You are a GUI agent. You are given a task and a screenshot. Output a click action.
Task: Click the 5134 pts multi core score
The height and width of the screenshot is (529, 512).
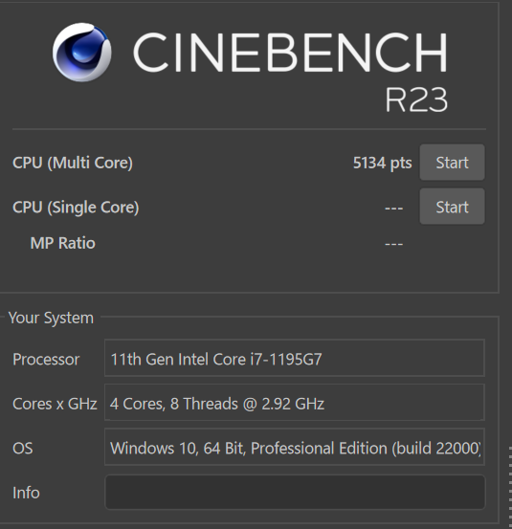383,163
